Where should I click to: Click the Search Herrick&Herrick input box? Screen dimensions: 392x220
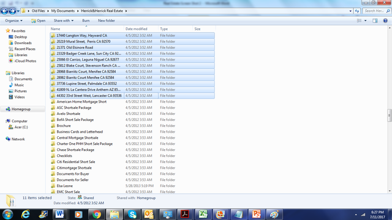click(x=374, y=11)
